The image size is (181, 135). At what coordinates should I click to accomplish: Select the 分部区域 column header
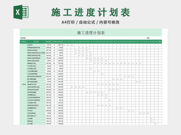(x=23, y=42)
